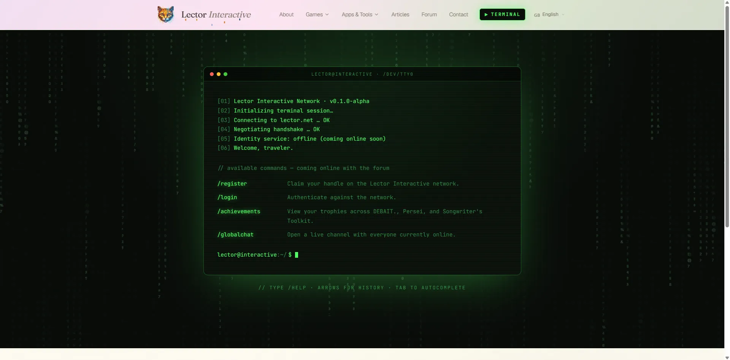The image size is (730, 360).
Task: Click 'Open a live channel' description
Action: click(x=371, y=235)
